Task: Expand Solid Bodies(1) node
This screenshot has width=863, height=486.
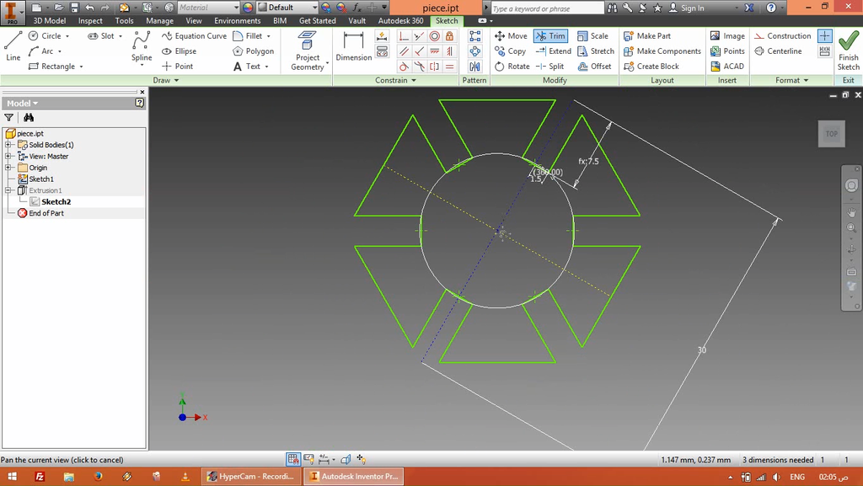Action: (8, 145)
